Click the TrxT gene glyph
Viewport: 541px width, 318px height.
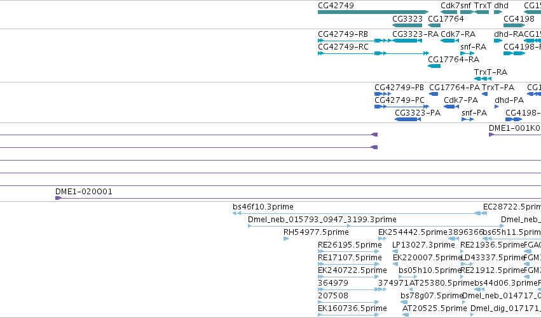pos(481,12)
